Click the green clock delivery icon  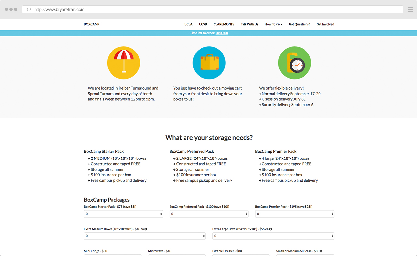tap(294, 63)
